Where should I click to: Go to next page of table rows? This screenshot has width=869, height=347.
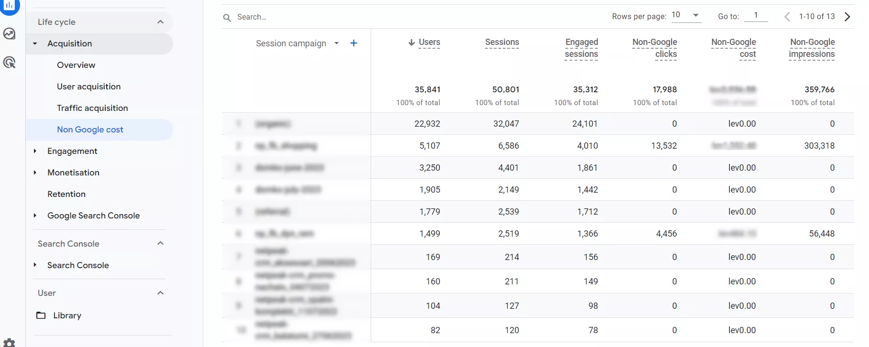[x=847, y=17]
